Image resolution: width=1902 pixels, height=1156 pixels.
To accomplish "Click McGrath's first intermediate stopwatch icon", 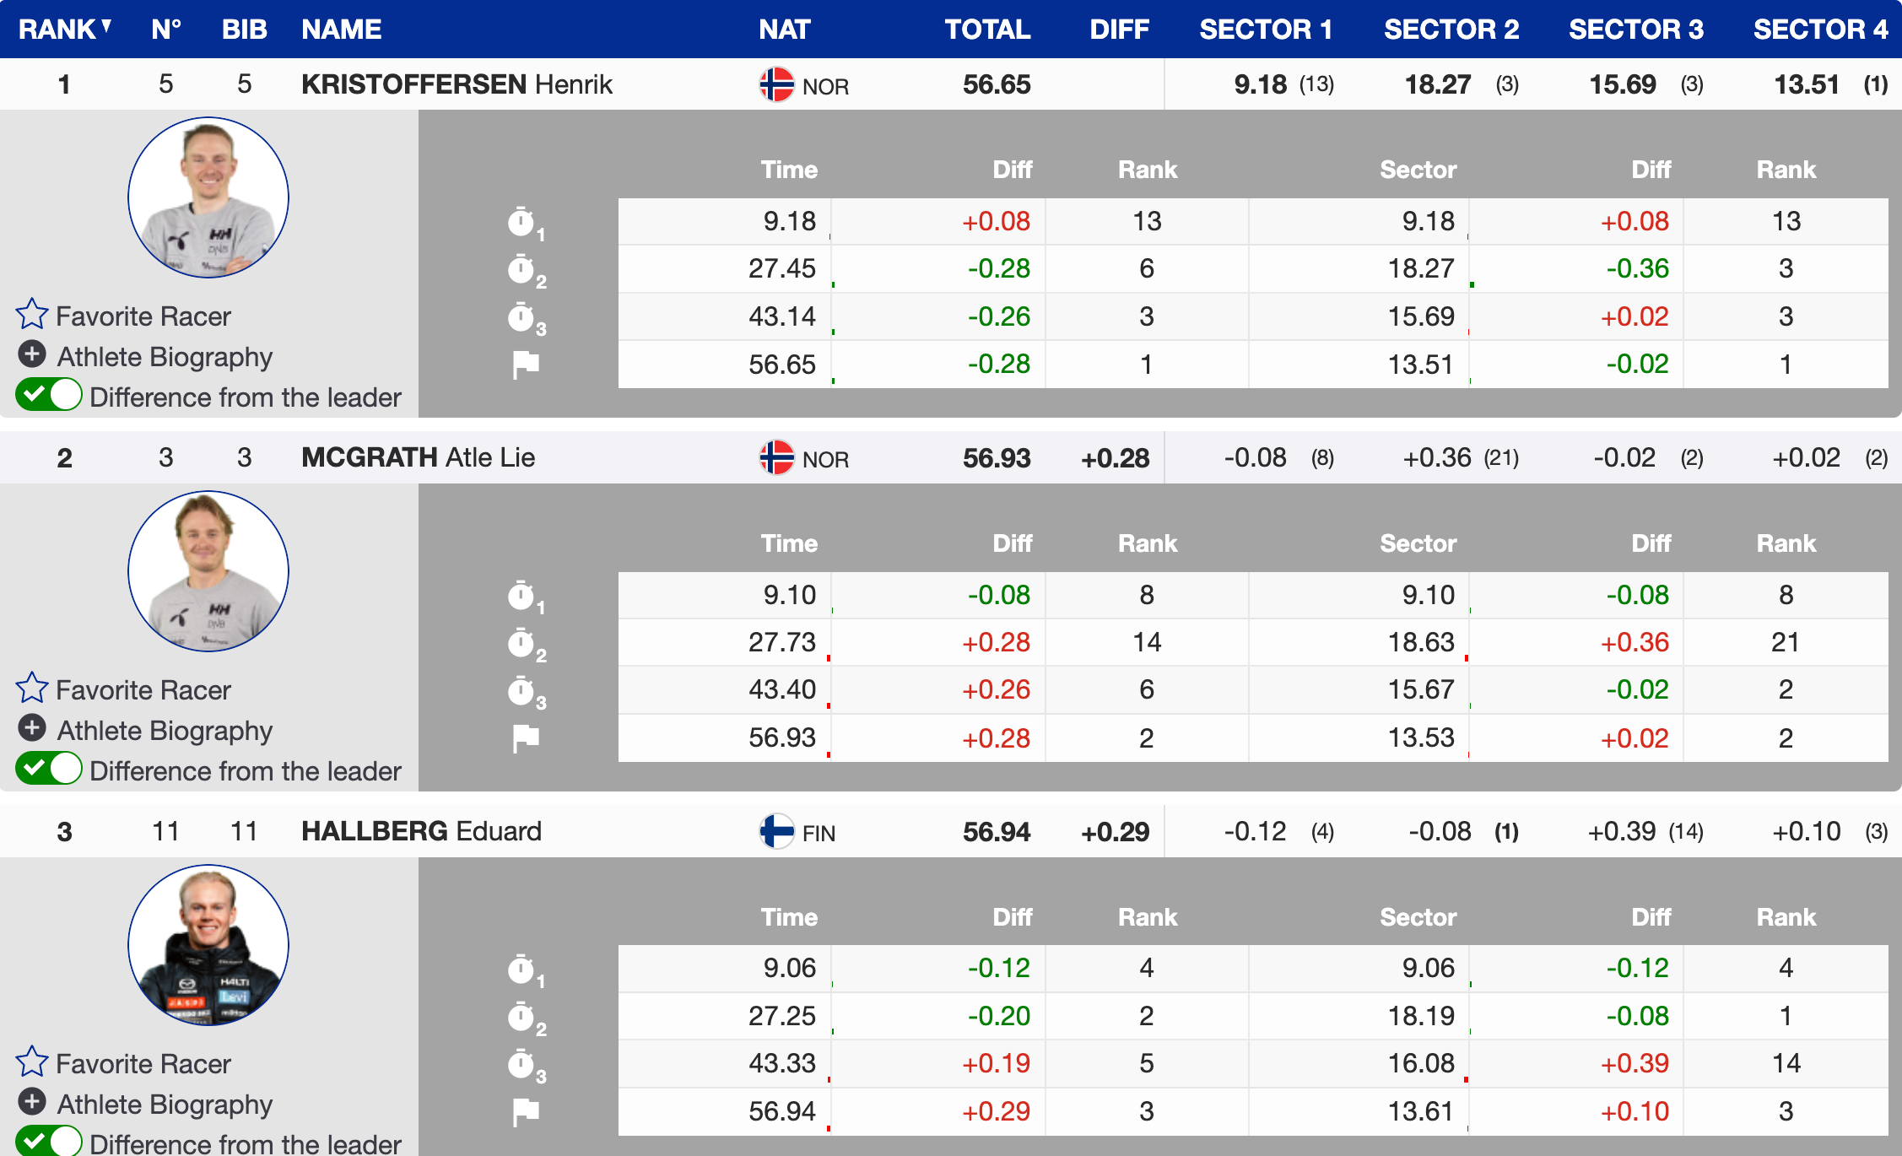I will 522,596.
